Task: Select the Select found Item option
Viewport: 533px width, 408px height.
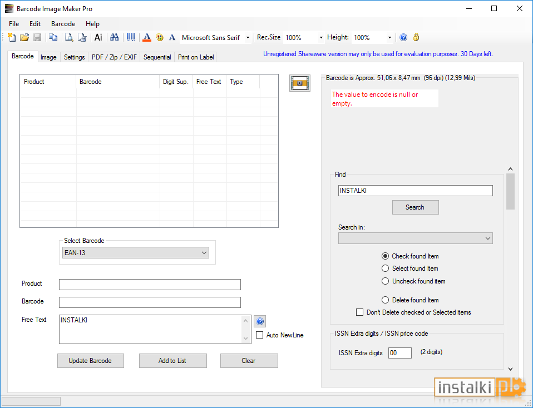Action: (x=385, y=268)
